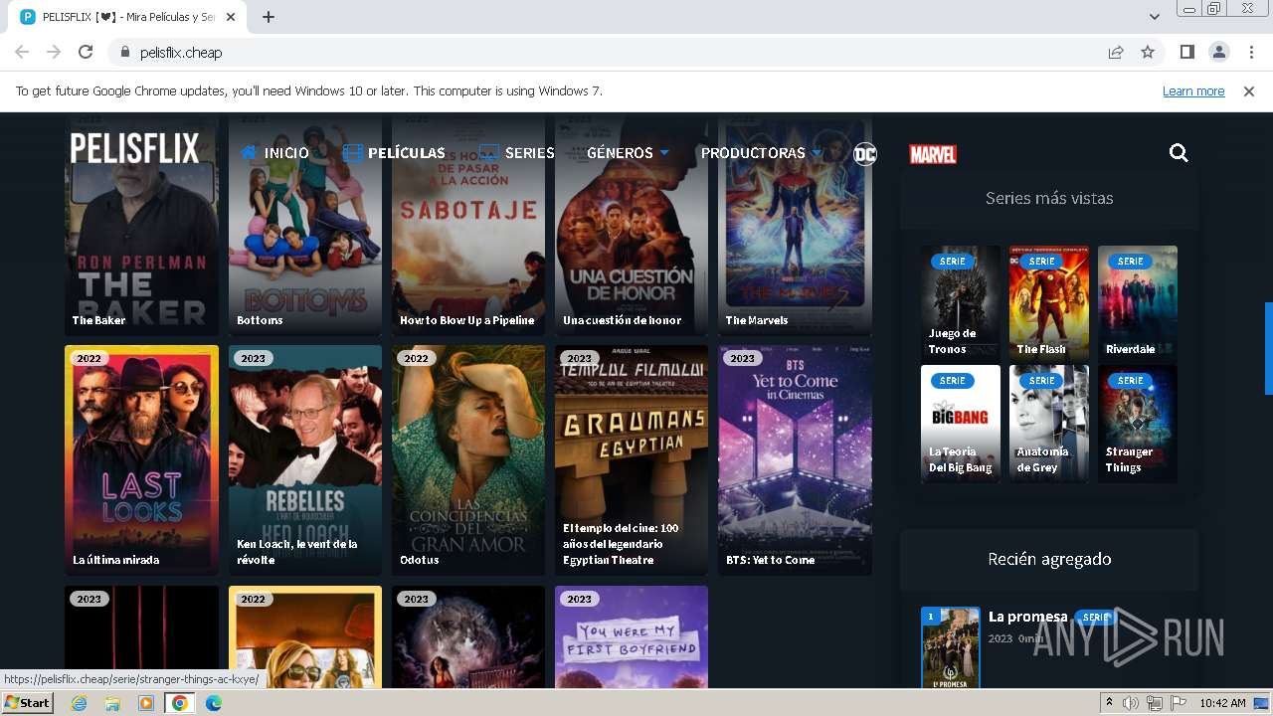The height and width of the screenshot is (716, 1273).
Task: Show hidden system tray icons arrow
Action: pos(1110,703)
